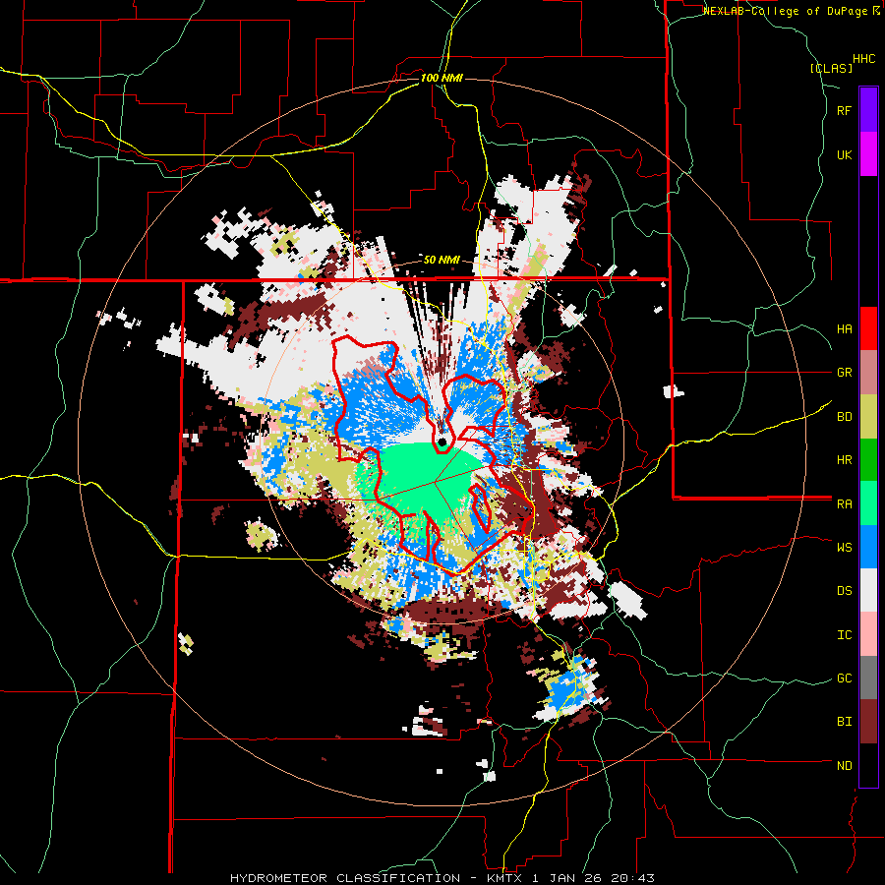Click the black radar site dot
The height and width of the screenshot is (885, 885).
point(442,442)
